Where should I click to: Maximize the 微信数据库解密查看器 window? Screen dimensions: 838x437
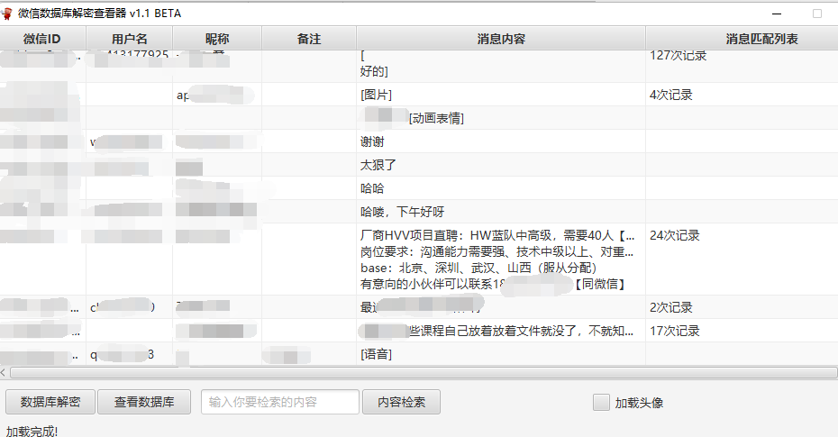[x=817, y=14]
